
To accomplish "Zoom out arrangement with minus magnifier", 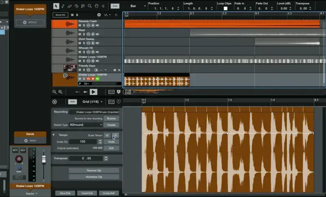I will 54,92.
